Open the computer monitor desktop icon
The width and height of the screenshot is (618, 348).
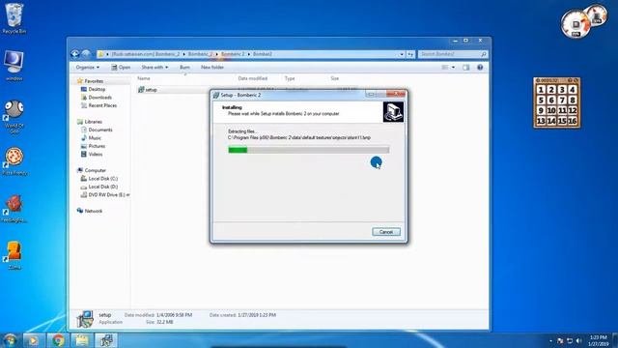pos(14,66)
